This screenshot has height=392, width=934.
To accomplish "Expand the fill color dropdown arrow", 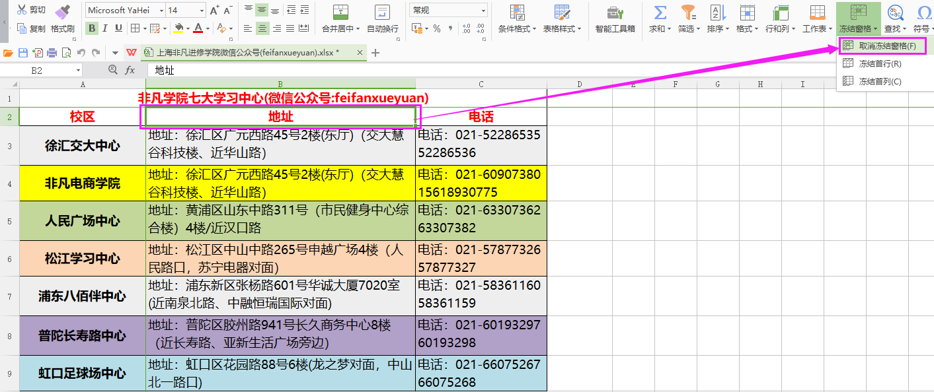I will [188, 28].
